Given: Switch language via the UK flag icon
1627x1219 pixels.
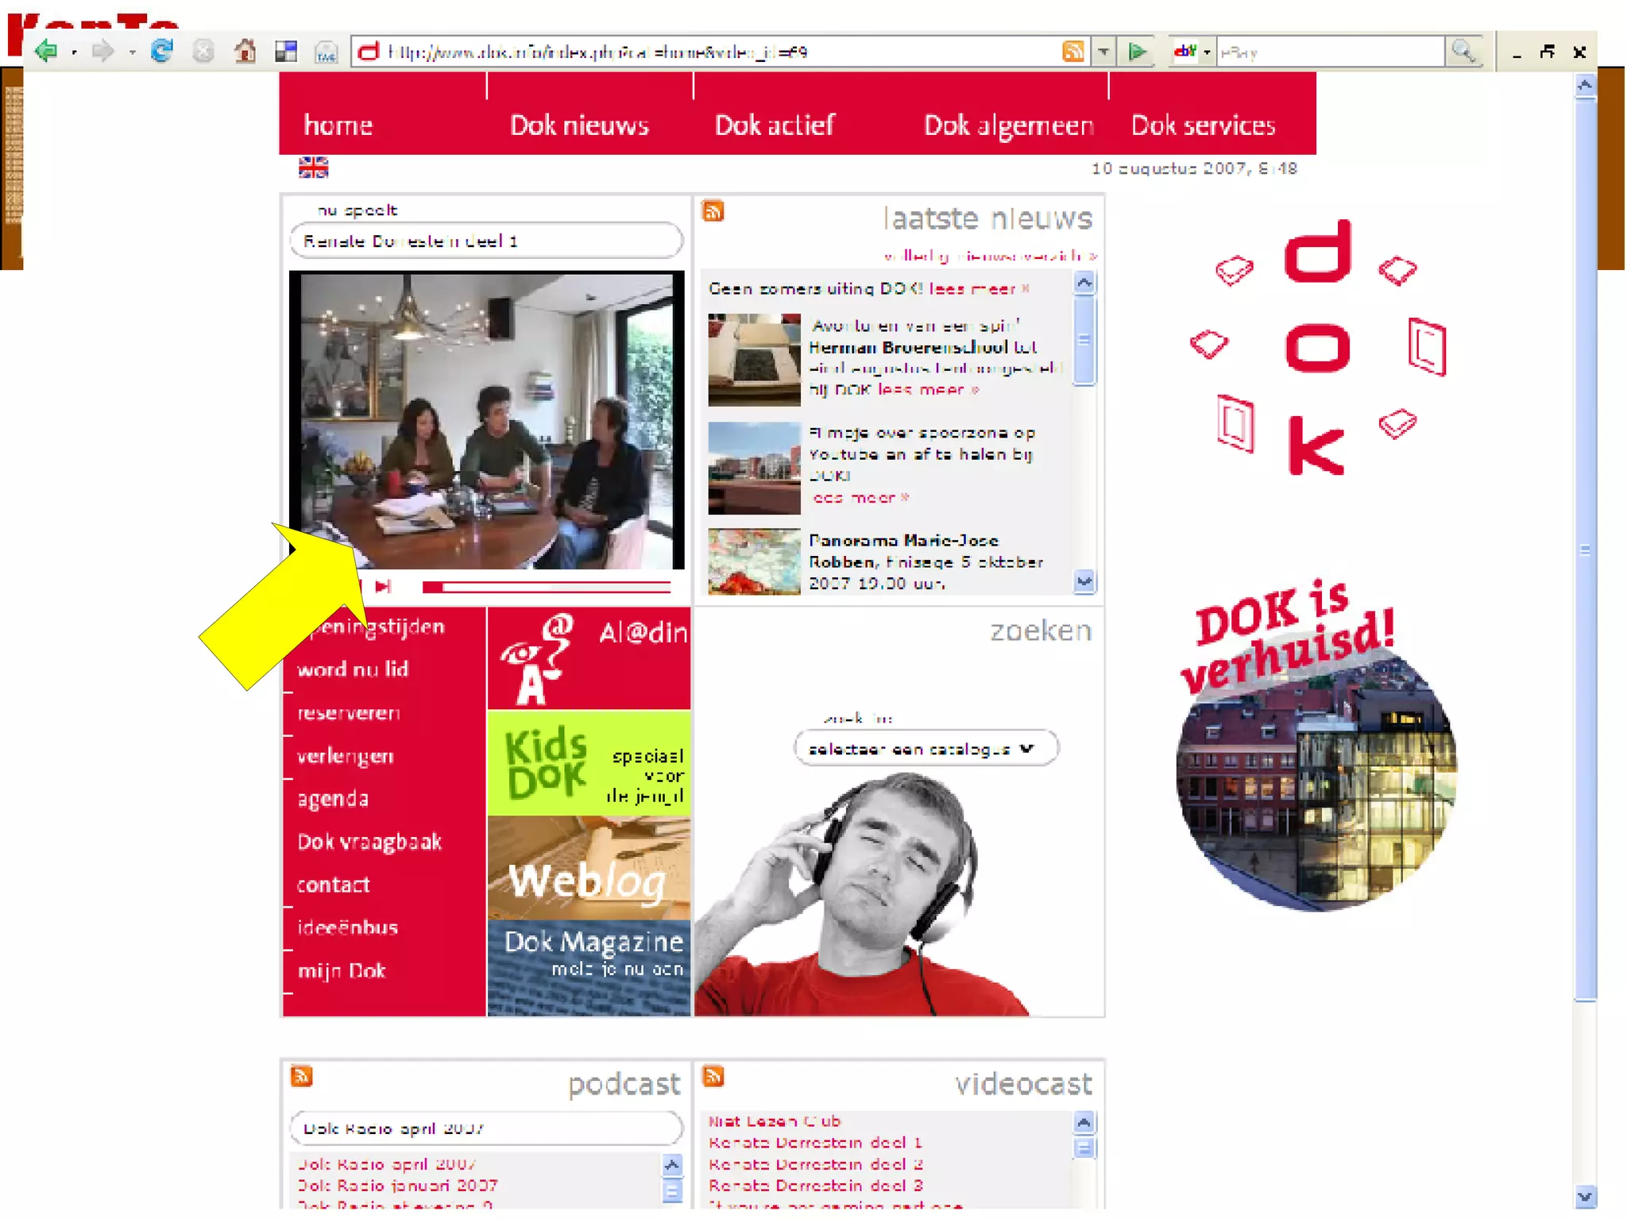Looking at the screenshot, I should [x=313, y=168].
